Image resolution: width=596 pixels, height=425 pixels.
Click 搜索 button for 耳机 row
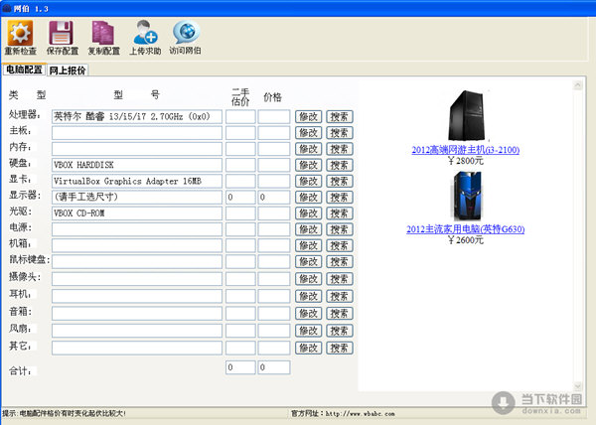click(x=340, y=296)
